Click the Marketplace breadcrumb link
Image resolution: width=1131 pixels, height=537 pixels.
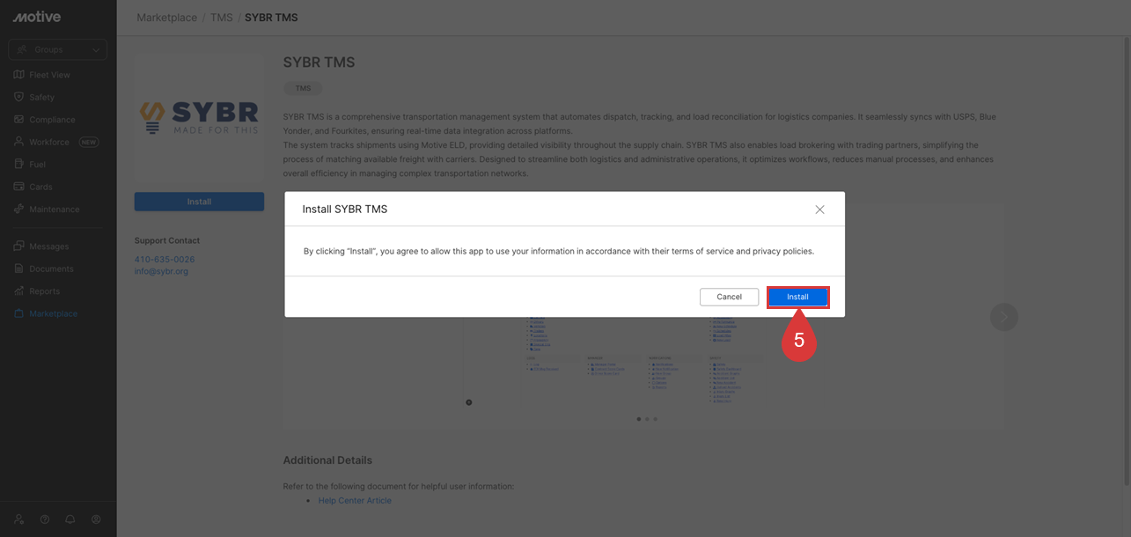pos(167,18)
